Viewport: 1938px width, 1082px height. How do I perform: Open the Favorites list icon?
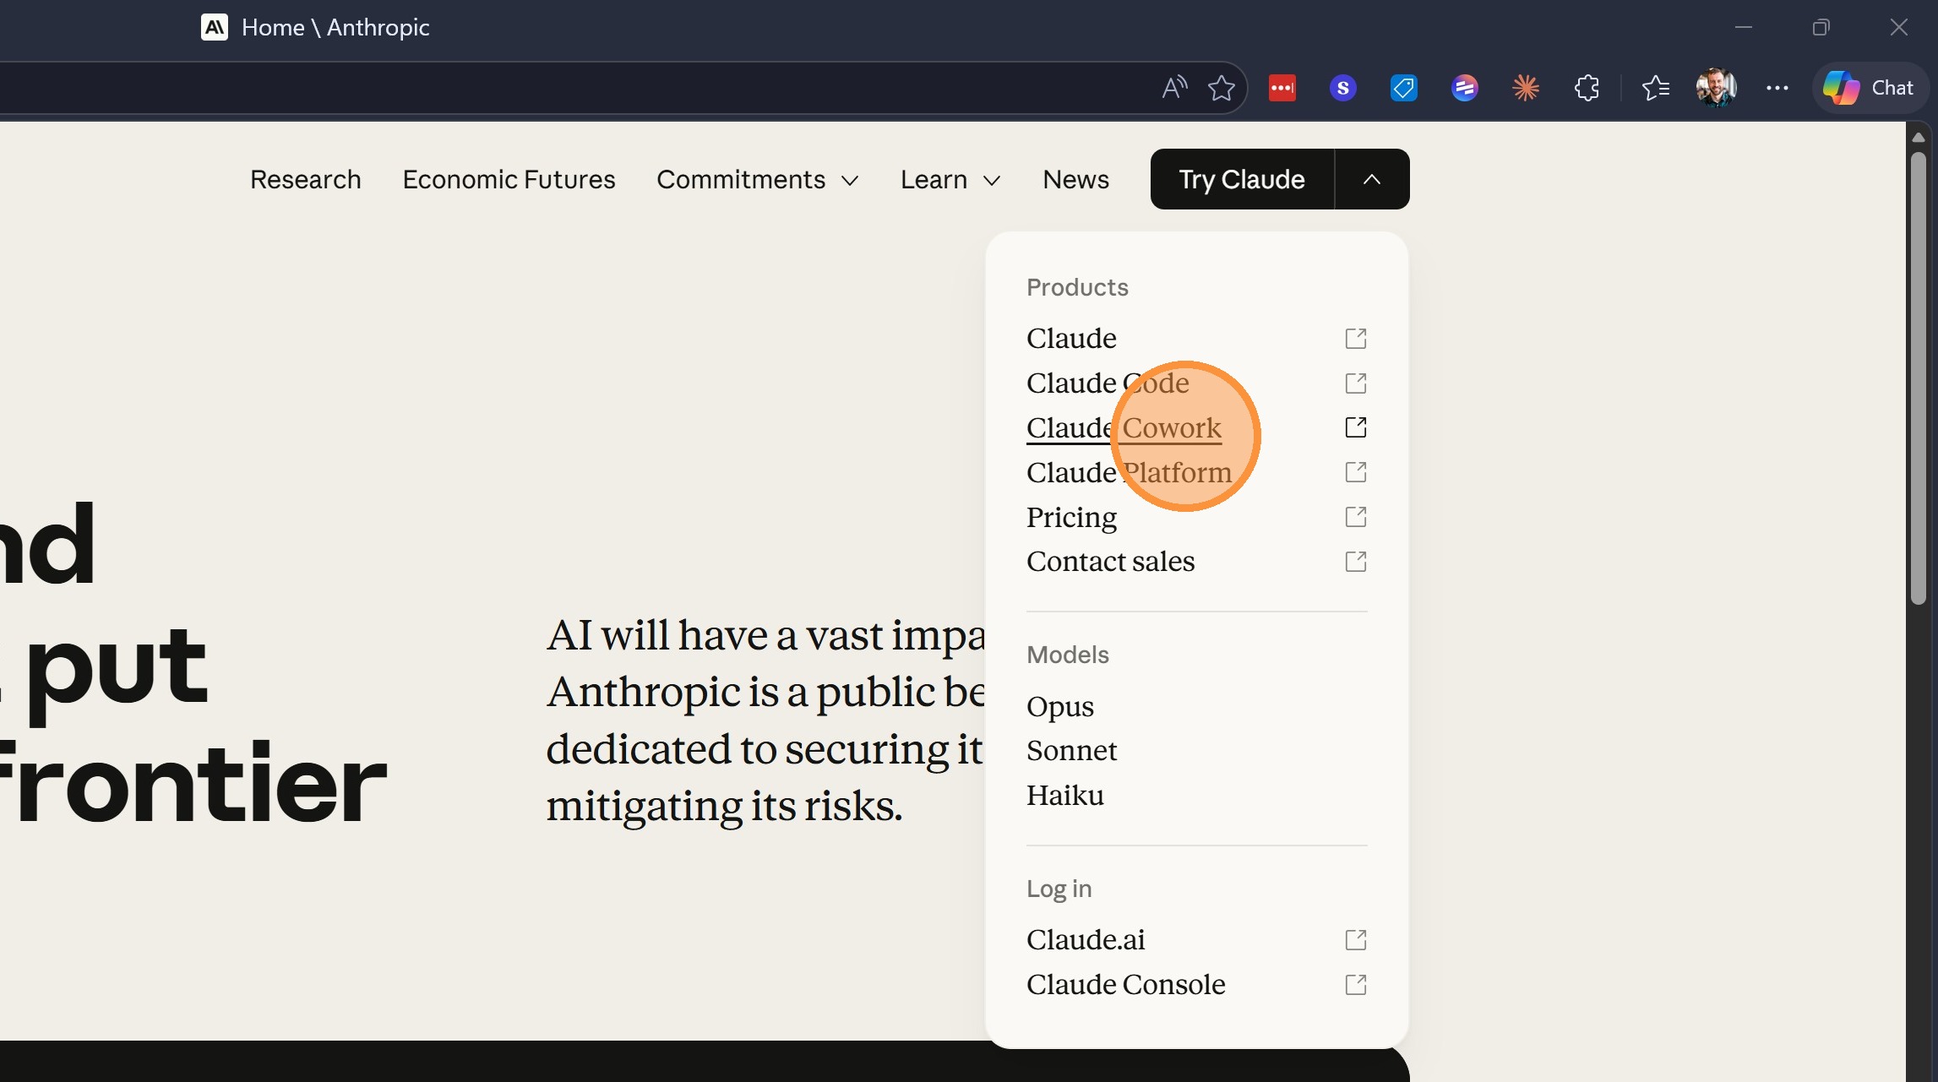pyautogui.click(x=1655, y=88)
